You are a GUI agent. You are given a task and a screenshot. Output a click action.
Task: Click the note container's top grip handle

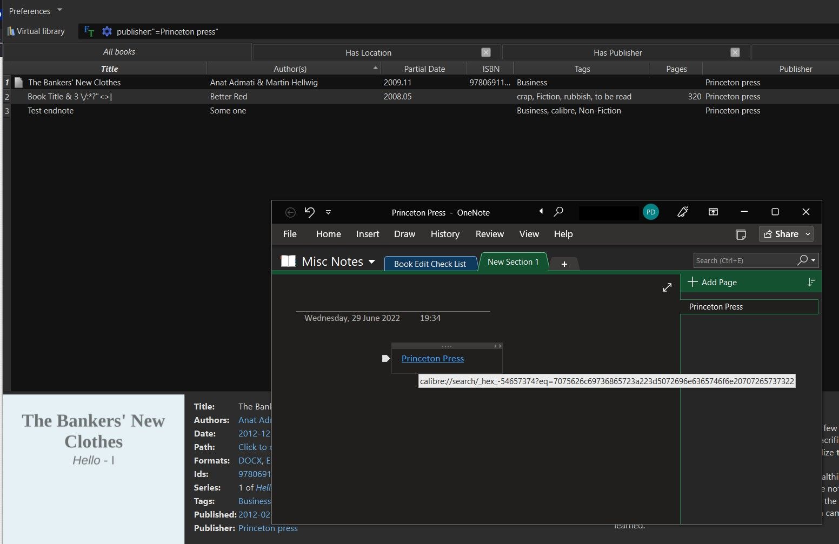point(447,346)
